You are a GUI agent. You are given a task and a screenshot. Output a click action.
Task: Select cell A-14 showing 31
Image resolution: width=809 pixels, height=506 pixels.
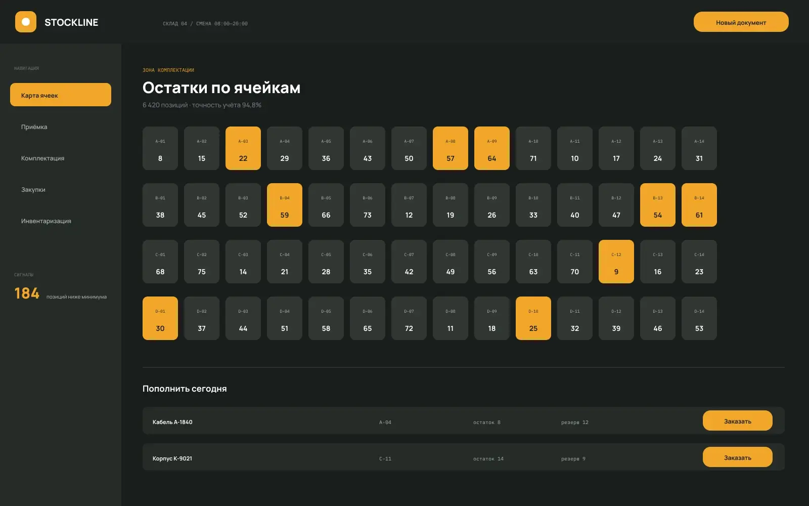[699, 148]
